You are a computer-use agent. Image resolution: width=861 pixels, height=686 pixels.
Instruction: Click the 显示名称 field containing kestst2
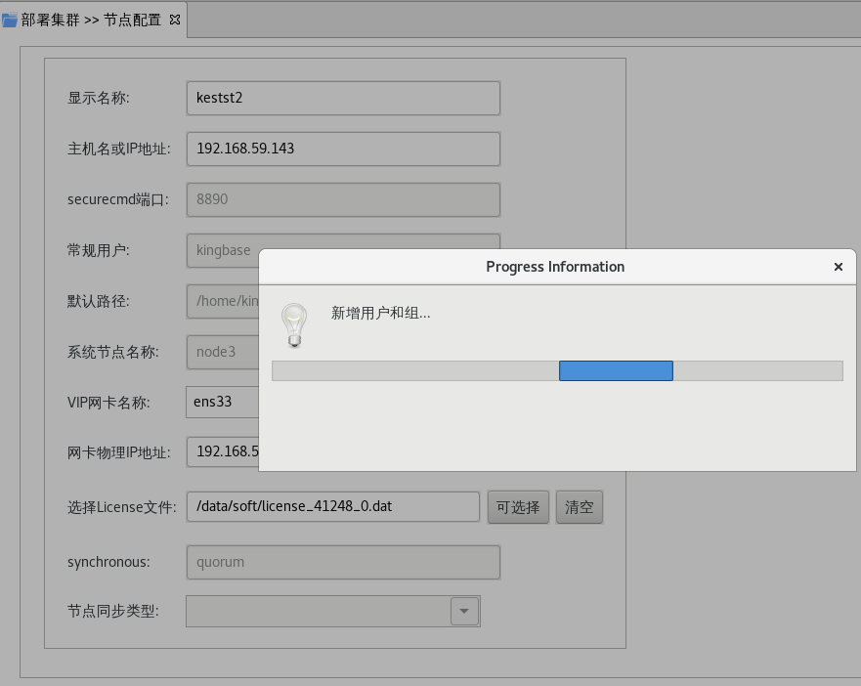coord(342,98)
